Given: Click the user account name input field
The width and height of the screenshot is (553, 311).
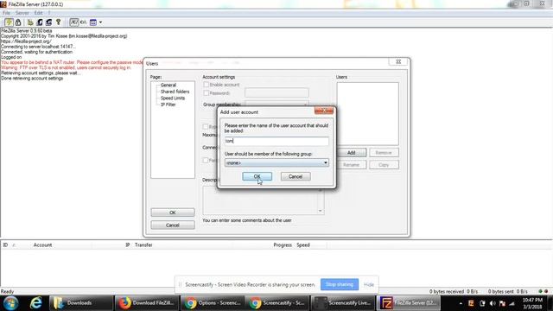Looking at the screenshot, I should pyautogui.click(x=276, y=141).
